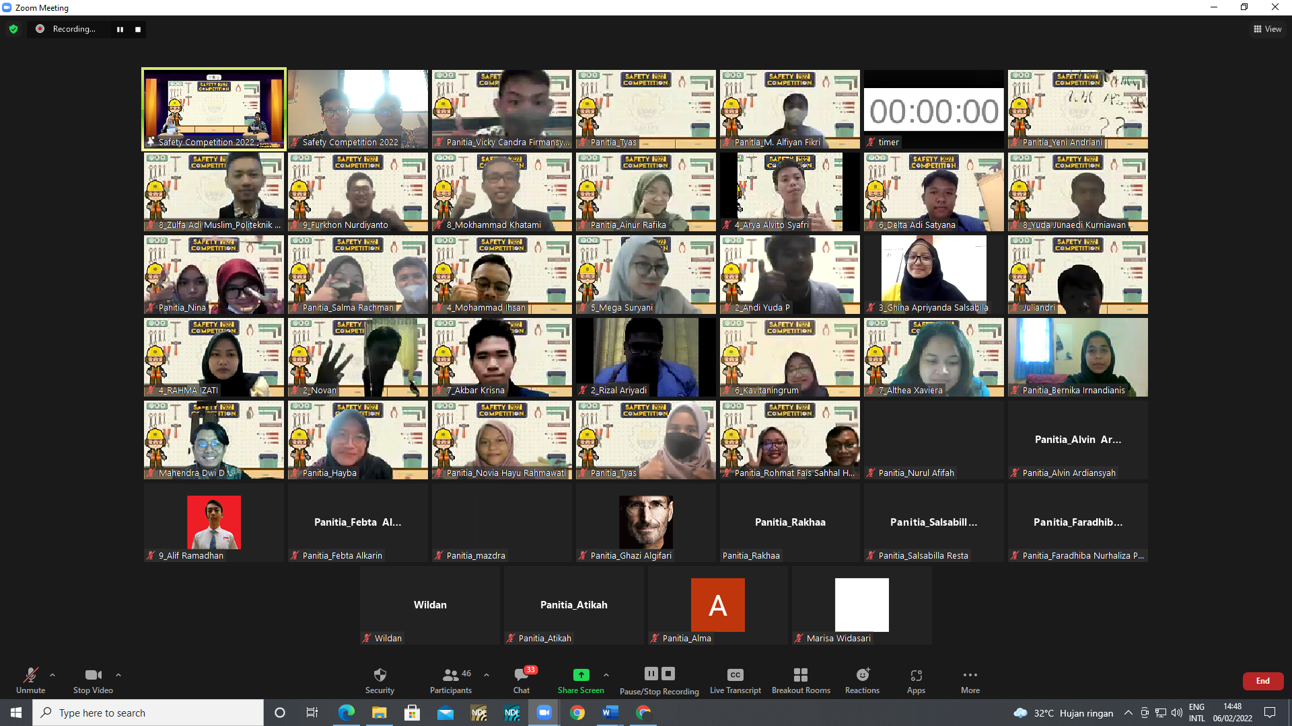Change ENG INTL input language
Image resolution: width=1292 pixels, height=726 pixels.
(1196, 713)
